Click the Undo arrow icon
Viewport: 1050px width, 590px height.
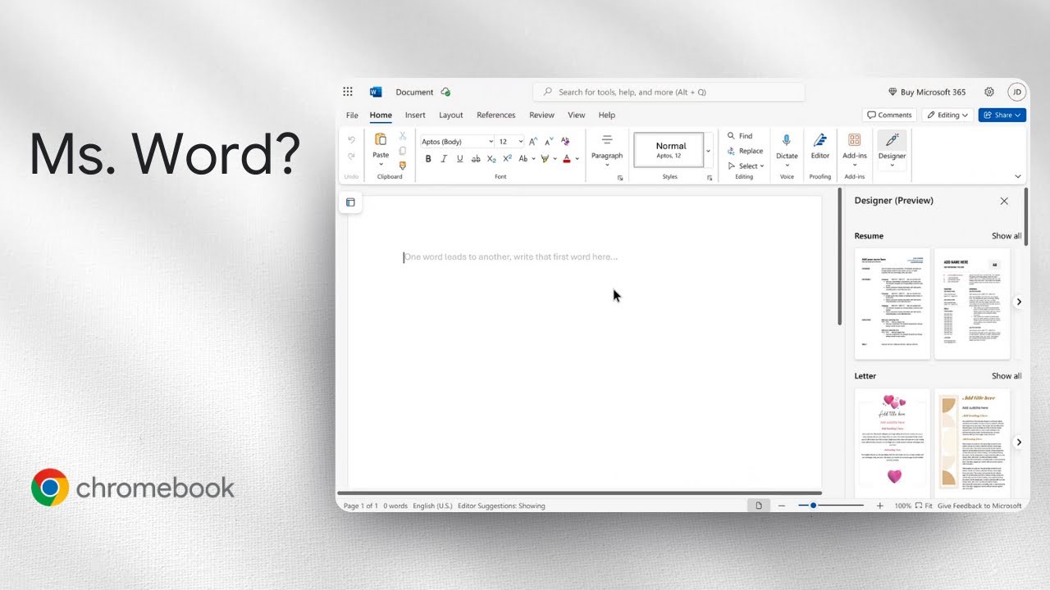pyautogui.click(x=351, y=140)
